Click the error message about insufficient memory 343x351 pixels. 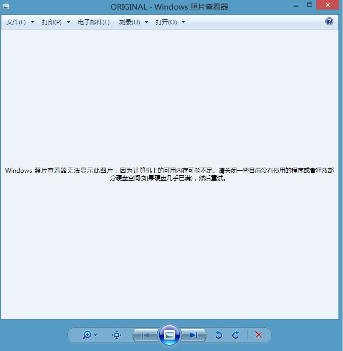[169, 174]
